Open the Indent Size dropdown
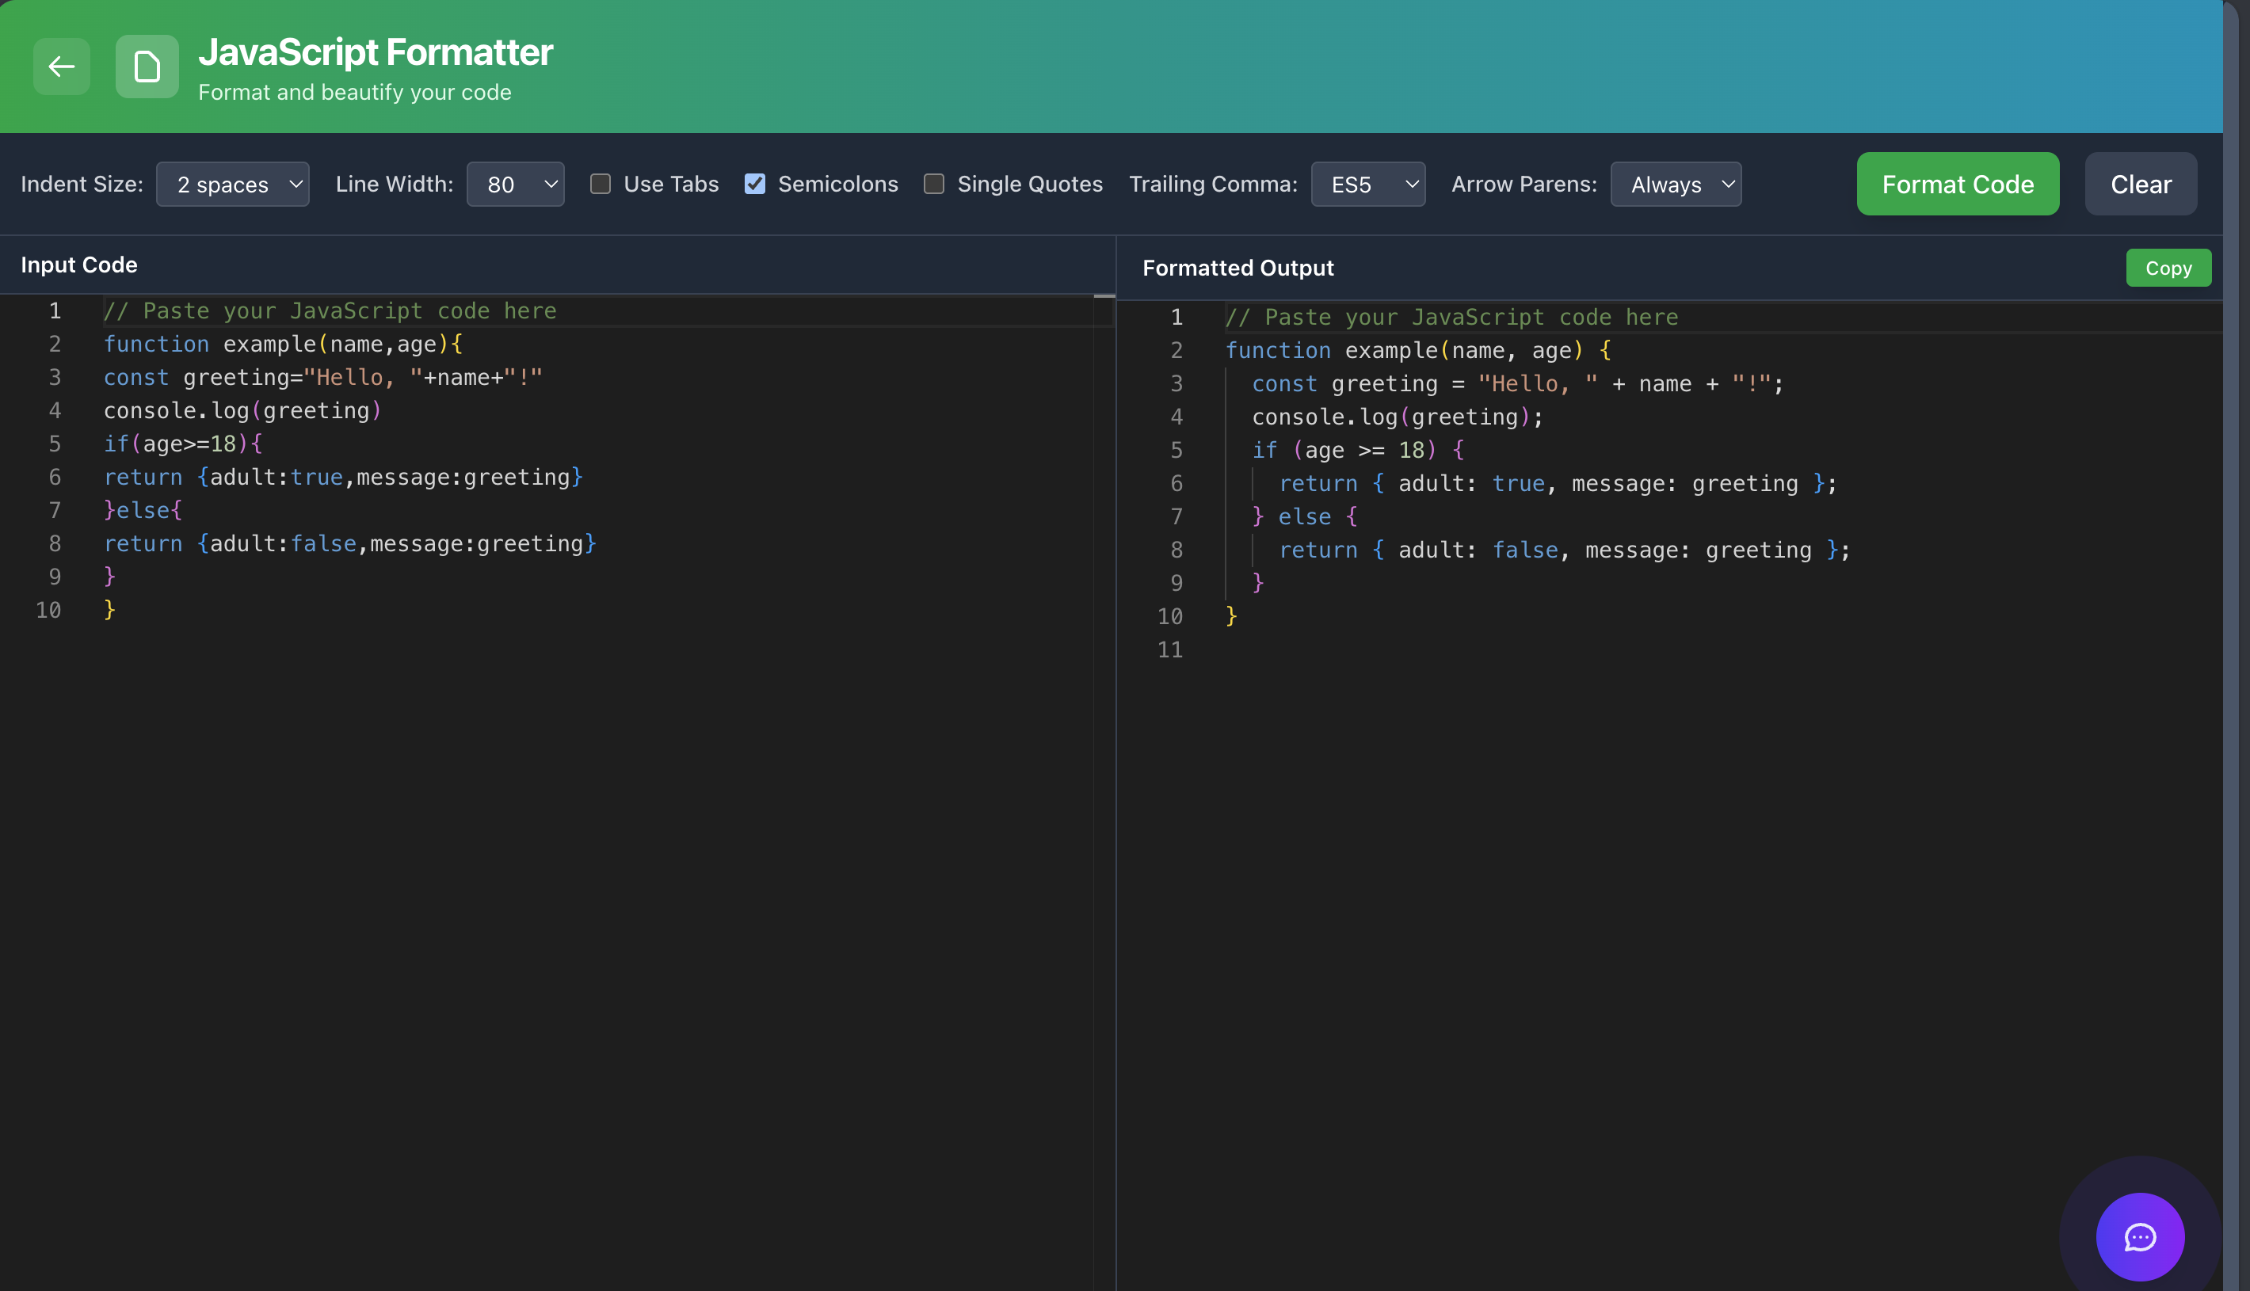The image size is (2250, 1291). pyautogui.click(x=232, y=184)
